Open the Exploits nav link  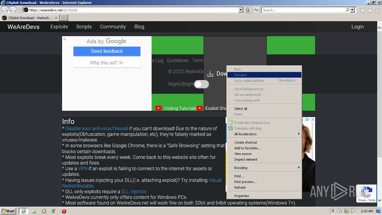(x=59, y=27)
